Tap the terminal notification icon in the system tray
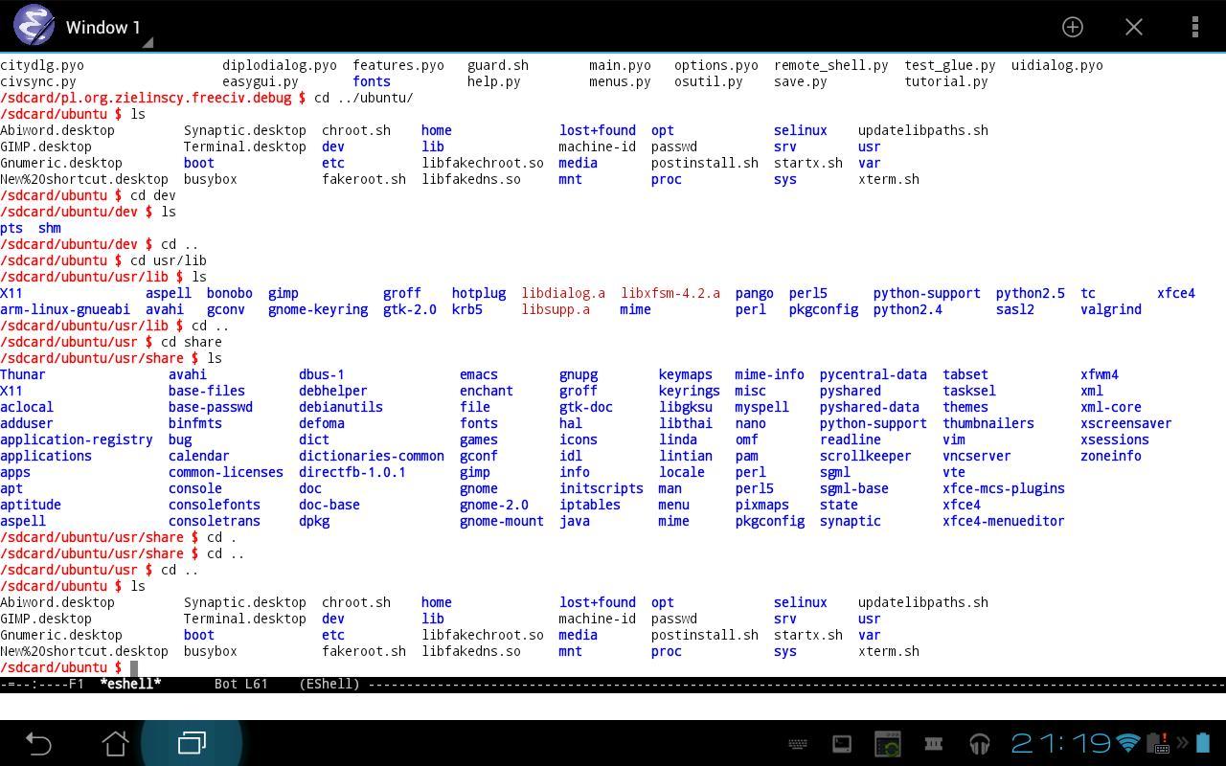This screenshot has width=1226, height=766. click(842, 743)
